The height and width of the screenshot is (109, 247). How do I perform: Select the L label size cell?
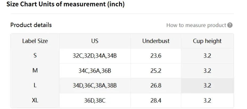point(35,85)
